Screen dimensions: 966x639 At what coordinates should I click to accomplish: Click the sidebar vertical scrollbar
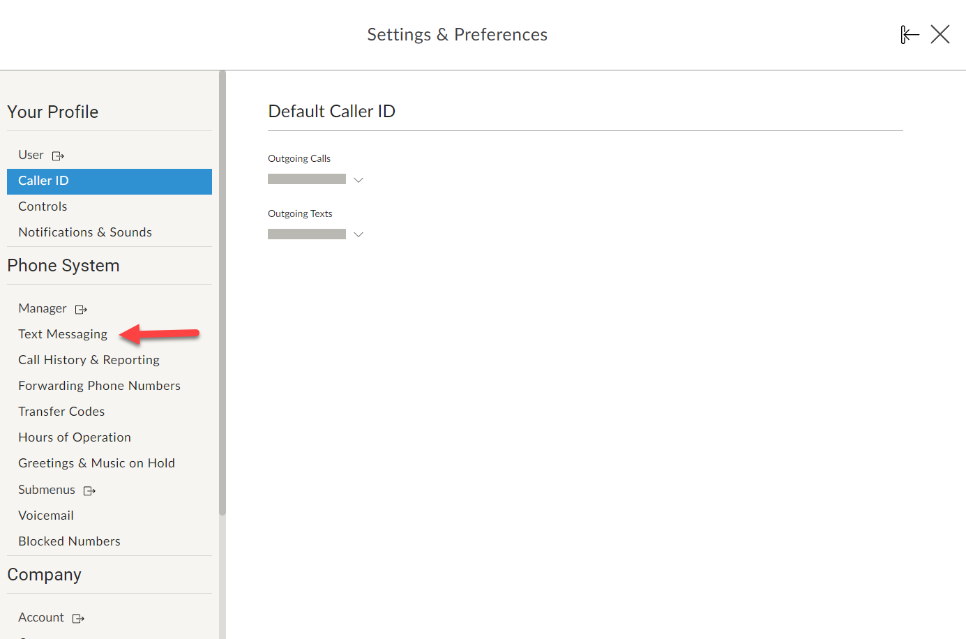pos(222,293)
